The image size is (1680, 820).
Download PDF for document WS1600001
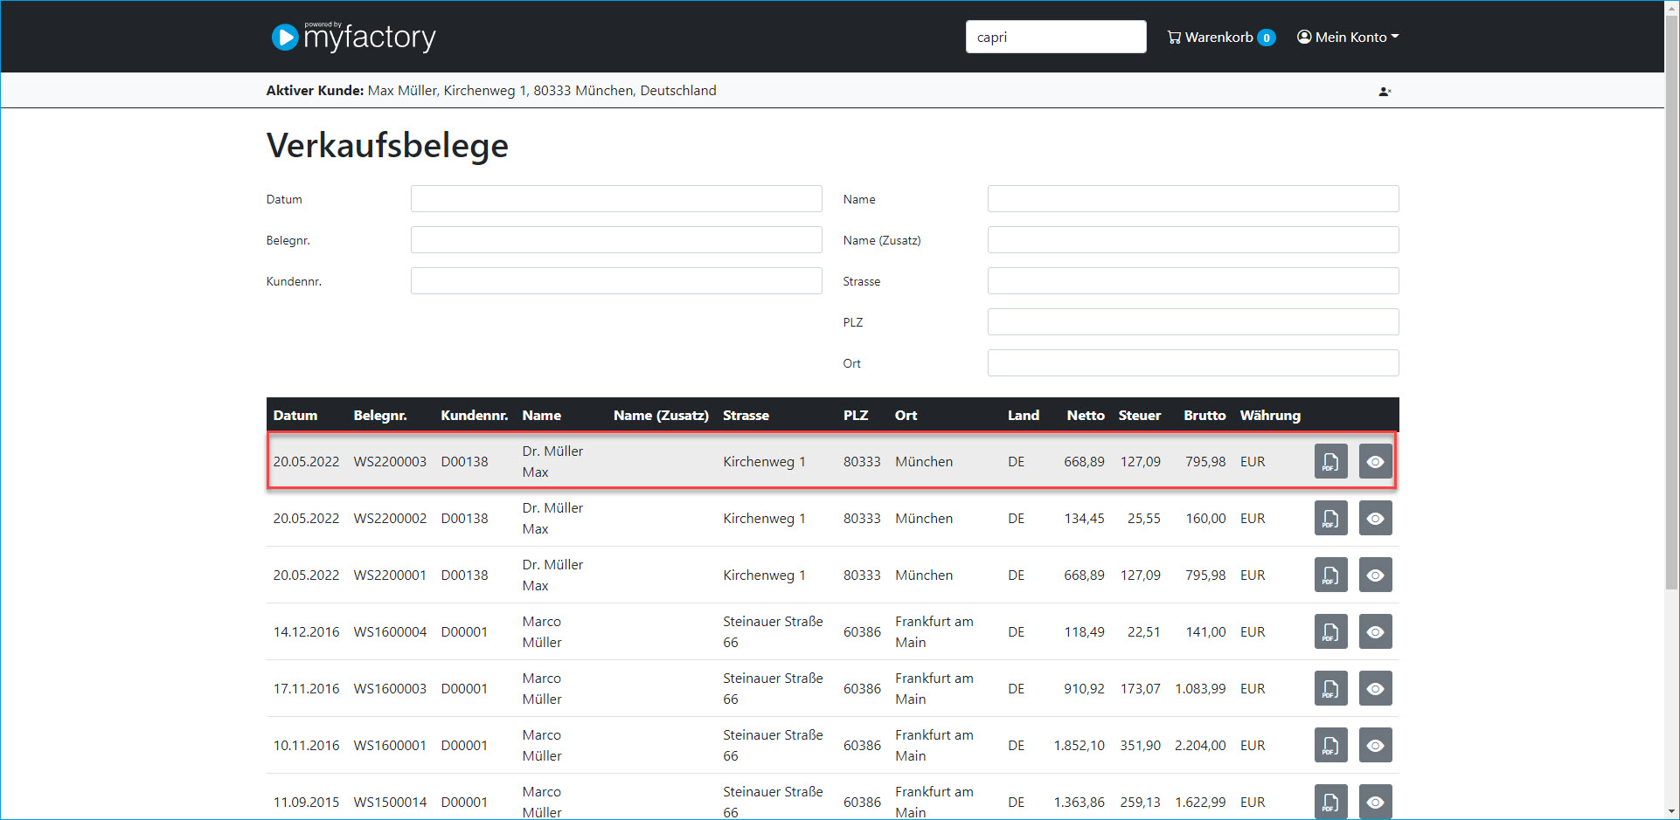1330,745
